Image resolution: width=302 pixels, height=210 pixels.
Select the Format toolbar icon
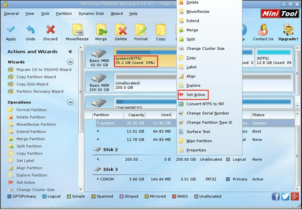click(141, 32)
